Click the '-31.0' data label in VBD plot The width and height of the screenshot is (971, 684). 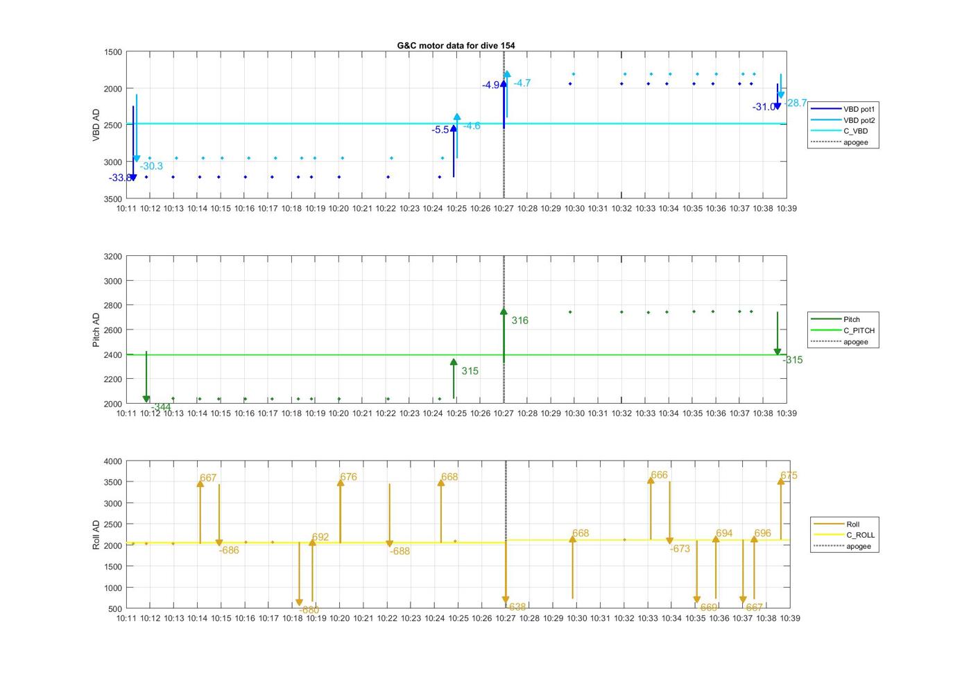764,107
